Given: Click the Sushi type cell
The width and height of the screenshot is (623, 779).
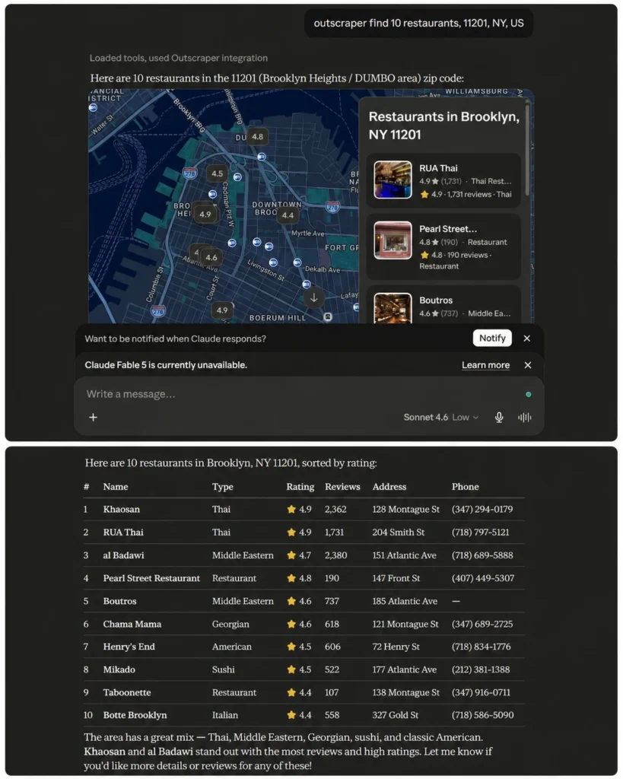Looking at the screenshot, I should pyautogui.click(x=223, y=669).
